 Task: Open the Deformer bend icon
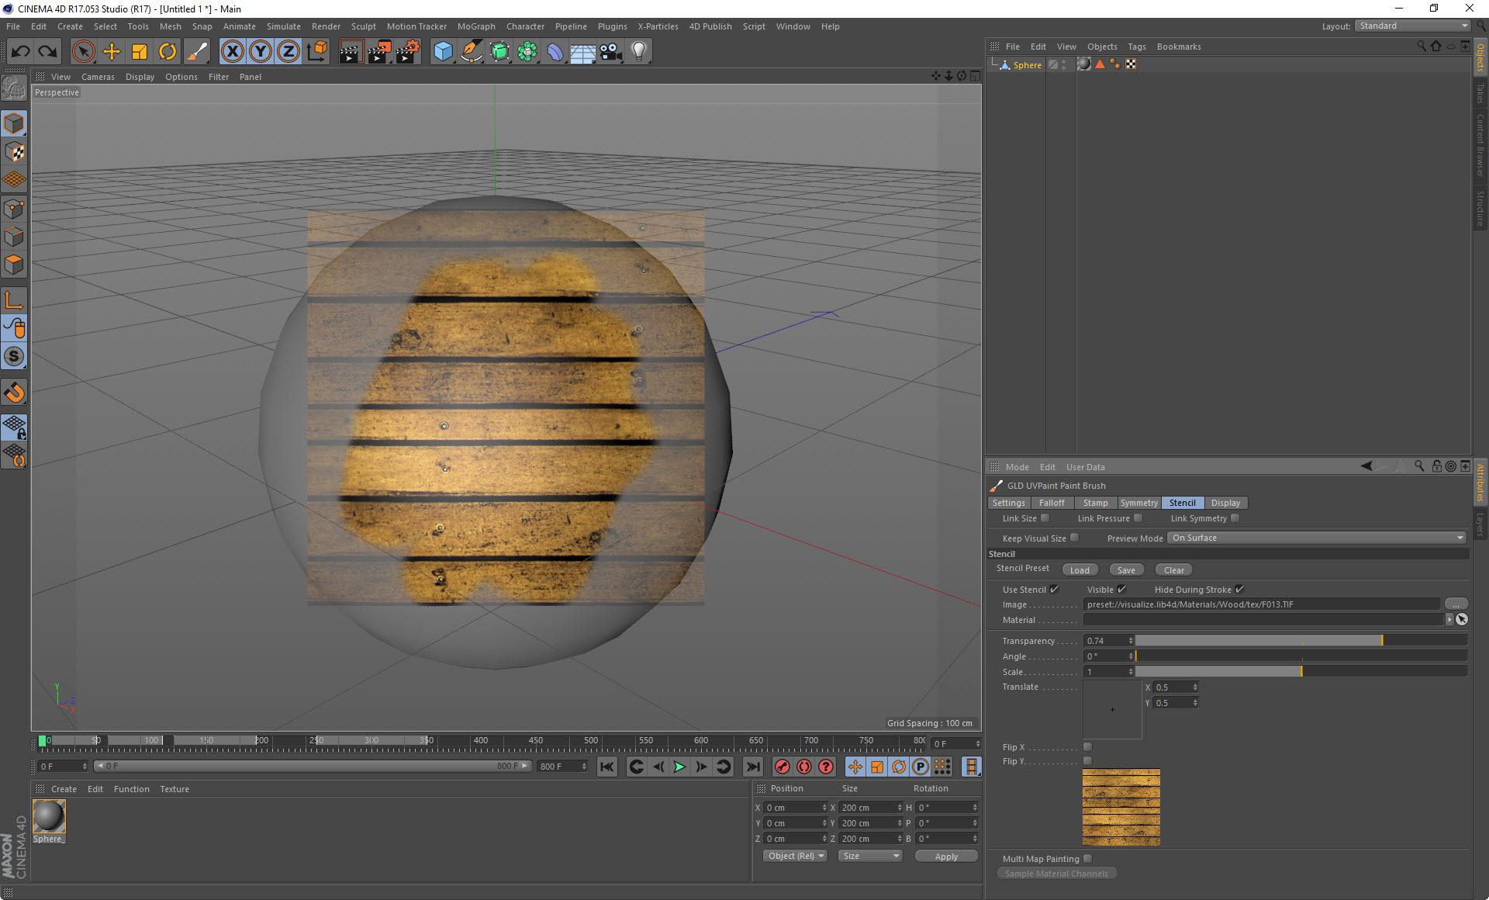tap(555, 51)
